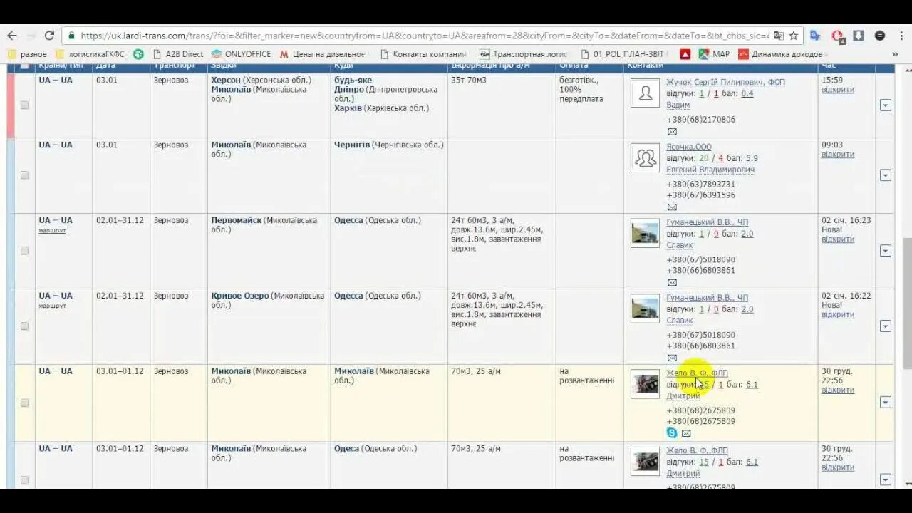Tick checkbox for Первомайск–Одесса row

click(24, 251)
